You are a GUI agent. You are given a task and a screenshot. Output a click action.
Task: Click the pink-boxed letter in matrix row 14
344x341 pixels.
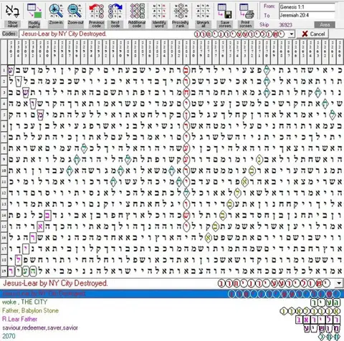pyautogui.click(x=47, y=216)
